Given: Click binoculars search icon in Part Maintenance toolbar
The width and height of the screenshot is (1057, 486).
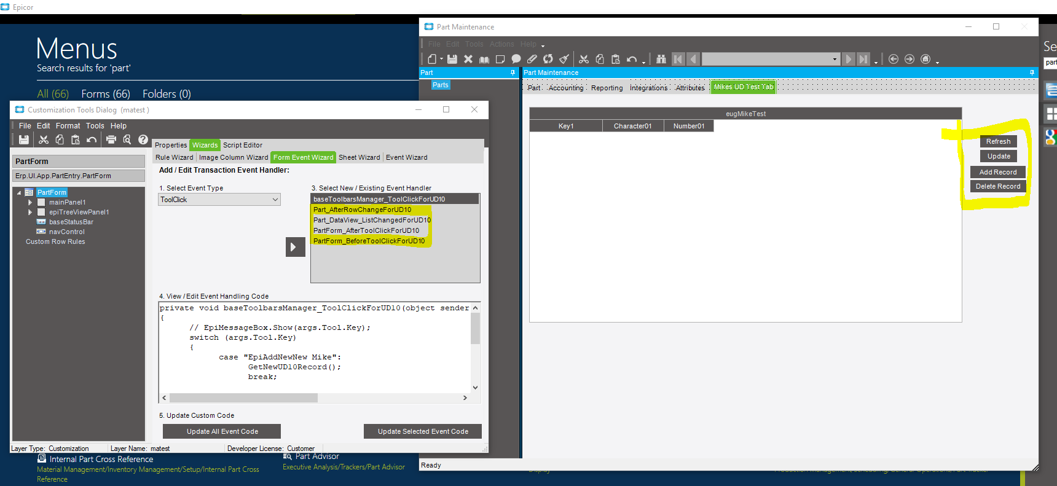Looking at the screenshot, I should (661, 59).
